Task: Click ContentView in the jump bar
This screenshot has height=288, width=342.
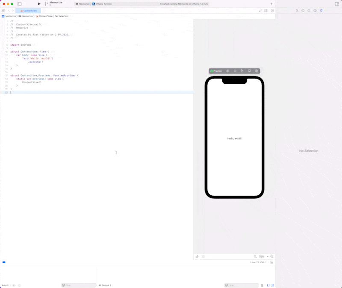Action: coord(44,16)
